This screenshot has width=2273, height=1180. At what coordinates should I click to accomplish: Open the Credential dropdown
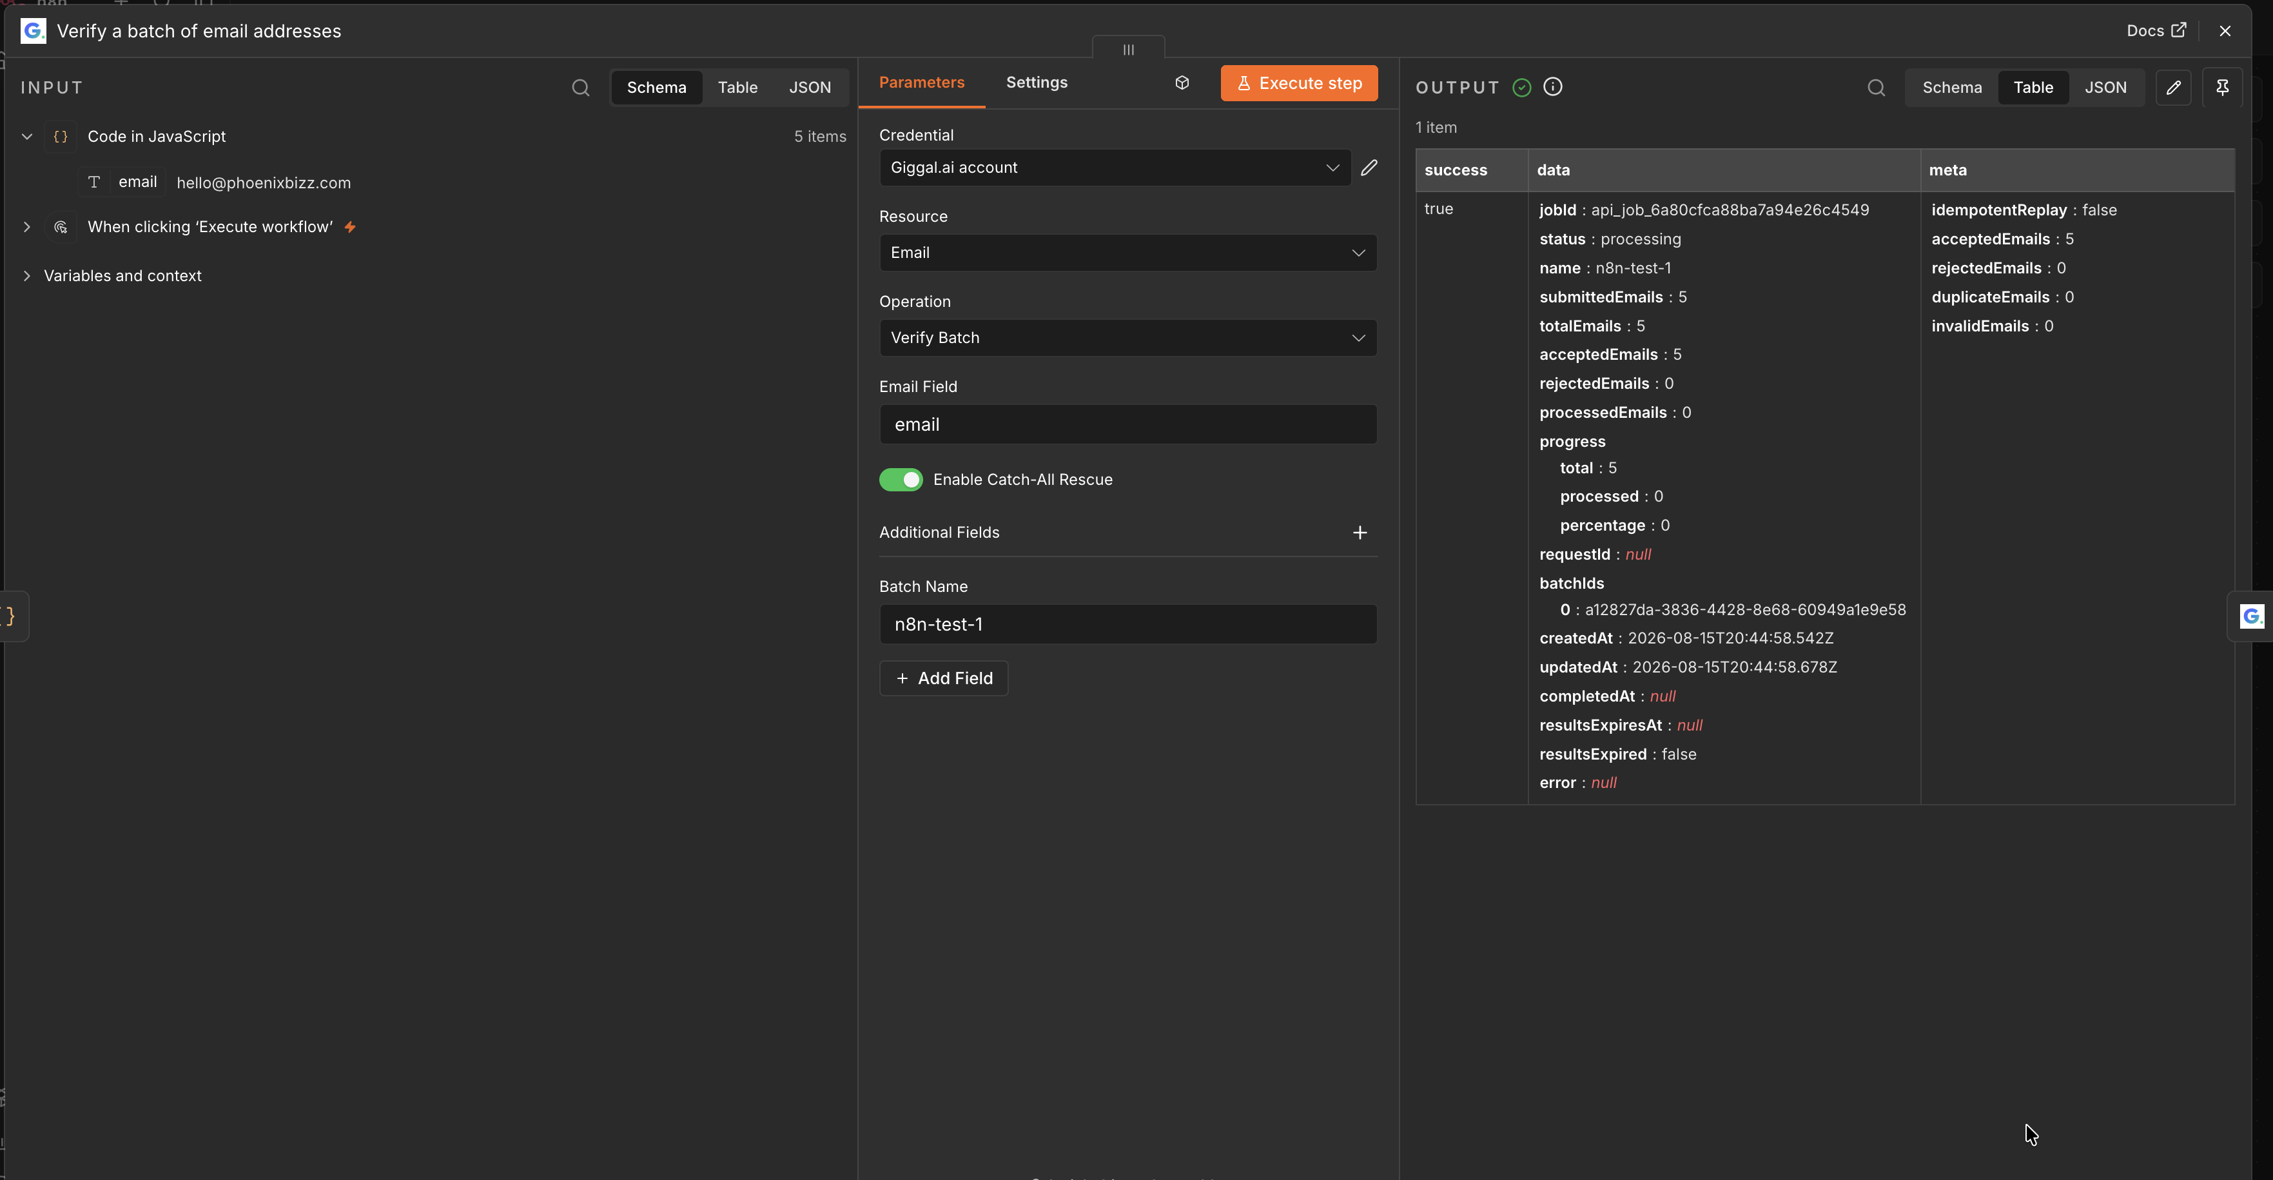[x=1115, y=168]
